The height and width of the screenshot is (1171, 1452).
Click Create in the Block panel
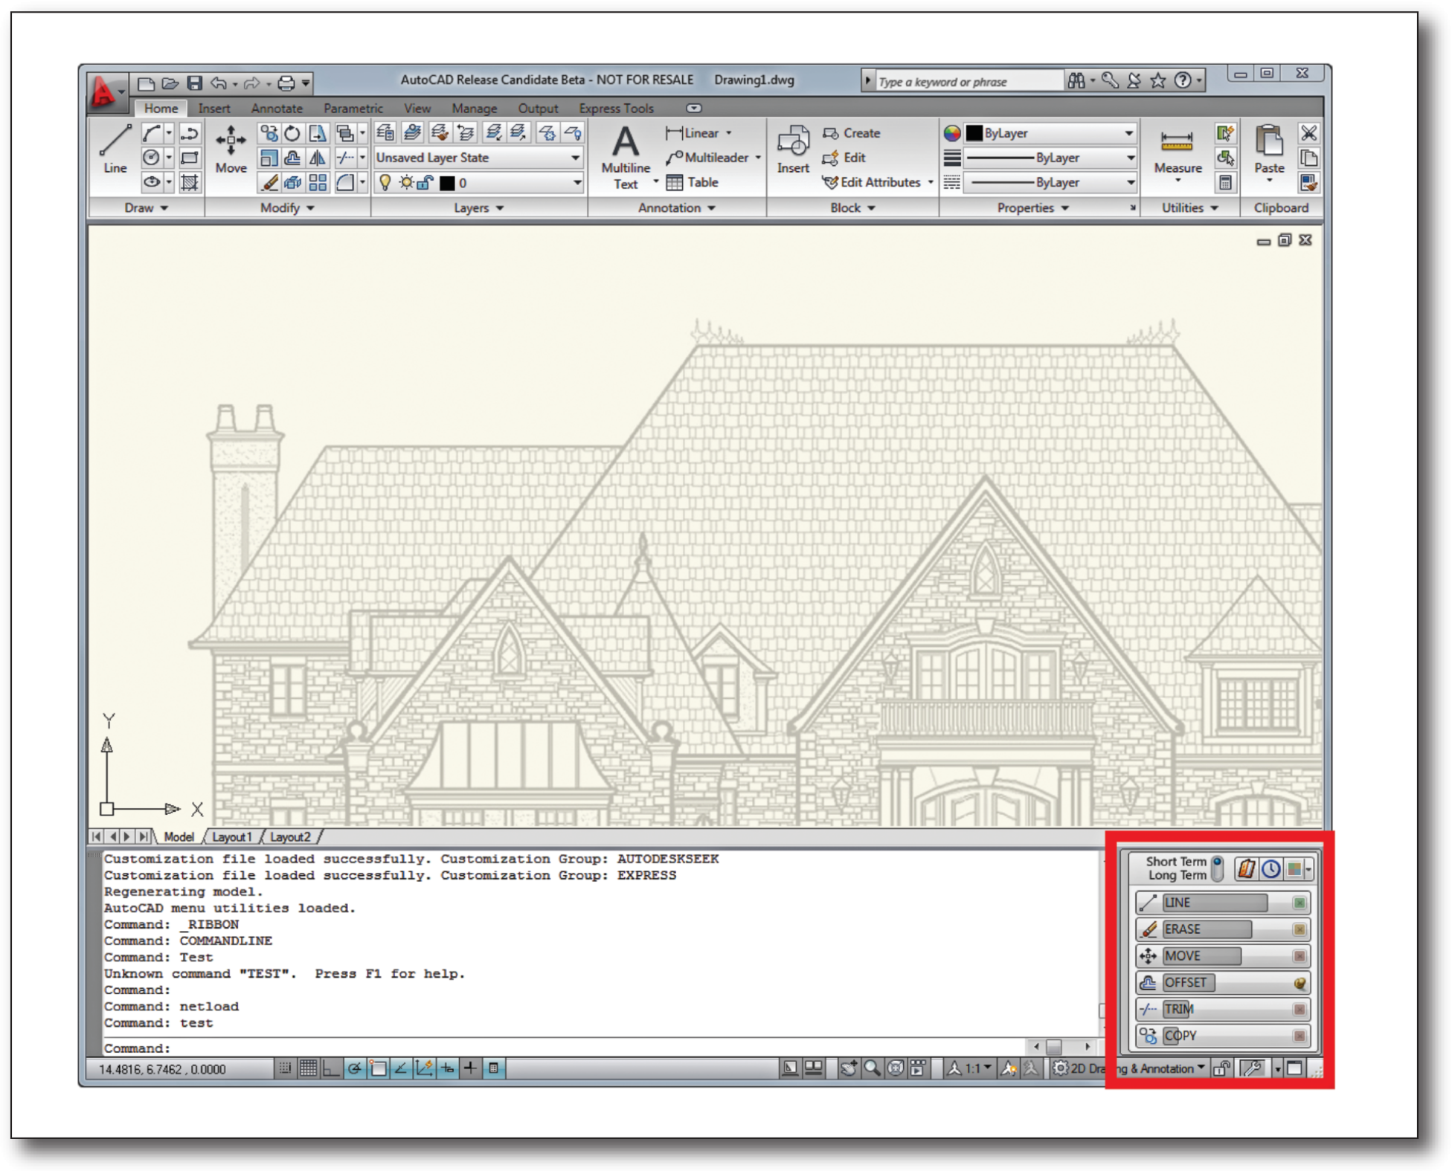[x=852, y=133]
